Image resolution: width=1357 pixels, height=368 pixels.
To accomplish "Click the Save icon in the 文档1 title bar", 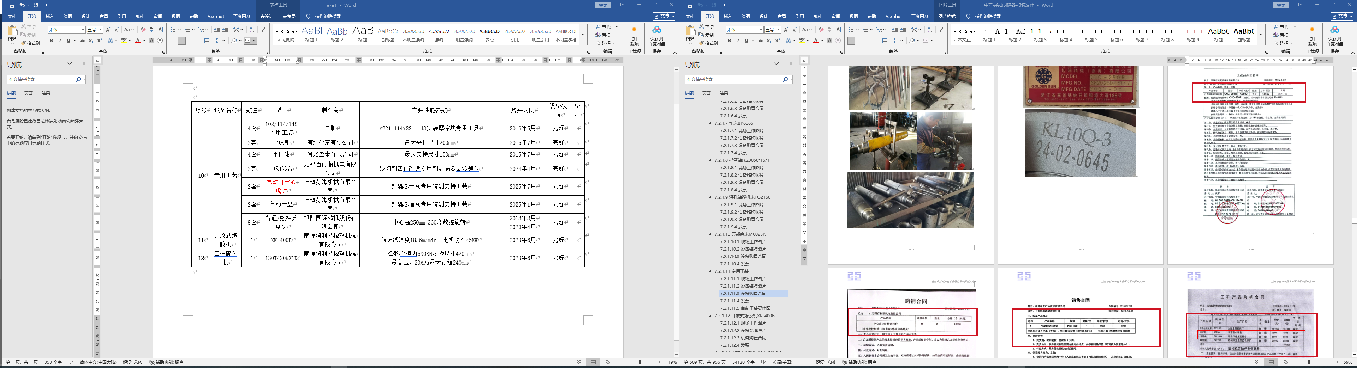I will [12, 5].
